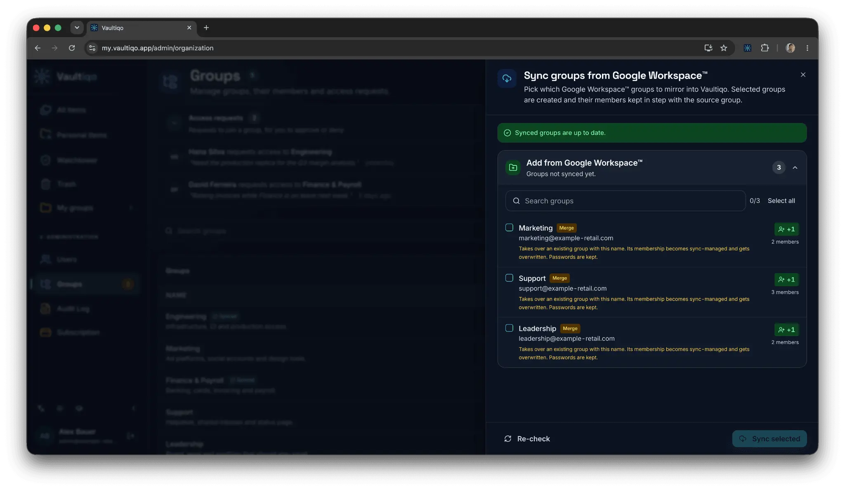Click the Merge tag next to Support
845x490 pixels.
coord(559,278)
